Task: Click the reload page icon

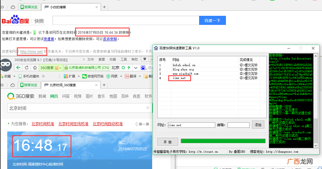Action: pos(27,67)
